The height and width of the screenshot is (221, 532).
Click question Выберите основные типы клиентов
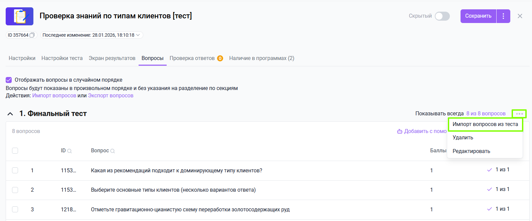tap(173, 190)
